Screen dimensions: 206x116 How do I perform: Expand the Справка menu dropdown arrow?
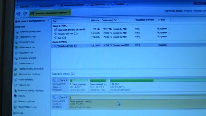pos(127,4)
